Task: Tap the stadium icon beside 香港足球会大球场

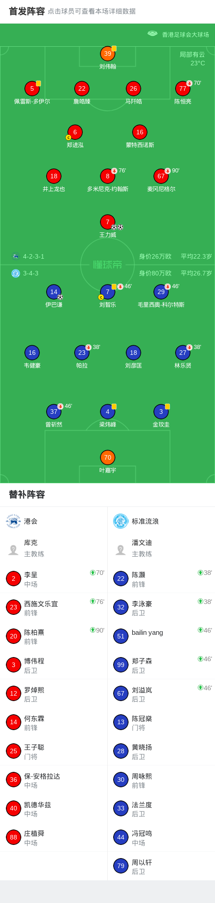Action: (153, 34)
